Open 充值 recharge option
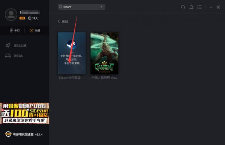The image size is (225, 145). click(x=35, y=30)
